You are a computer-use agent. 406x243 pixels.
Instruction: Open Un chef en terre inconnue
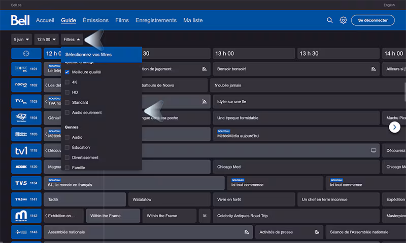(339, 199)
